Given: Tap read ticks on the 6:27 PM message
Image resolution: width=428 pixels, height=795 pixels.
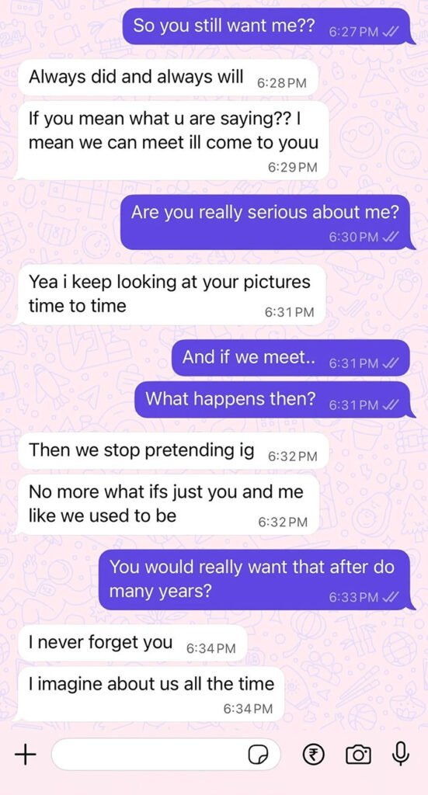Looking at the screenshot, I should pyautogui.click(x=391, y=33).
